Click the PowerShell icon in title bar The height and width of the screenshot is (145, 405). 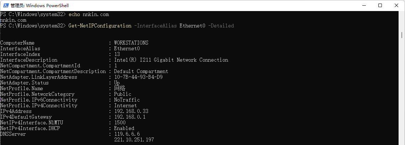click(x=5, y=5)
